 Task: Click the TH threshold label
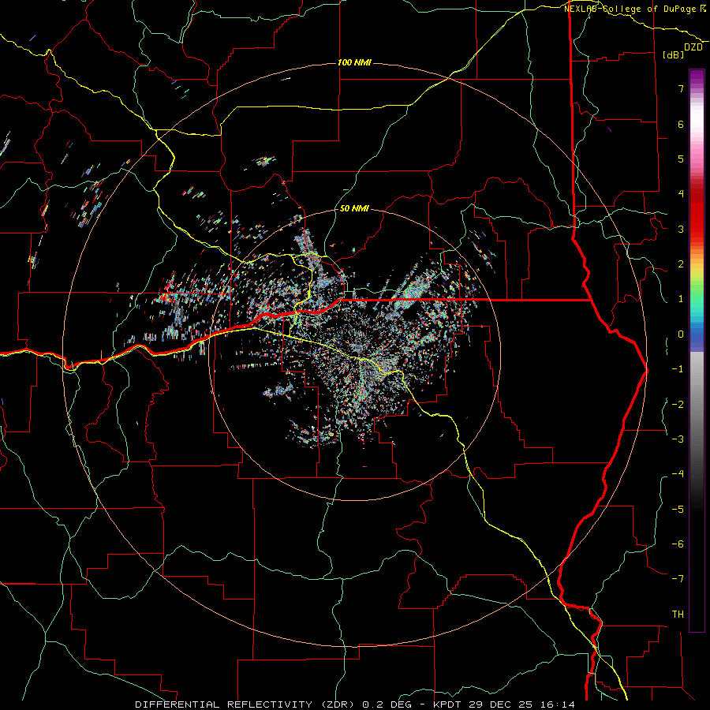click(x=678, y=615)
